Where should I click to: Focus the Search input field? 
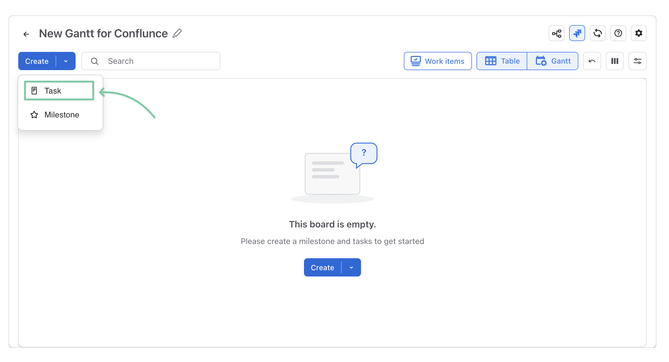click(151, 61)
